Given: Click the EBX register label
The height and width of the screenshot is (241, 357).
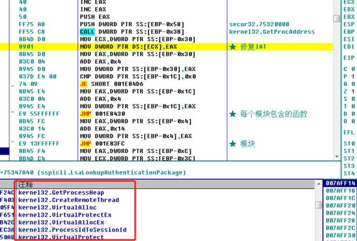Looking at the screenshot, I should point(349,17).
